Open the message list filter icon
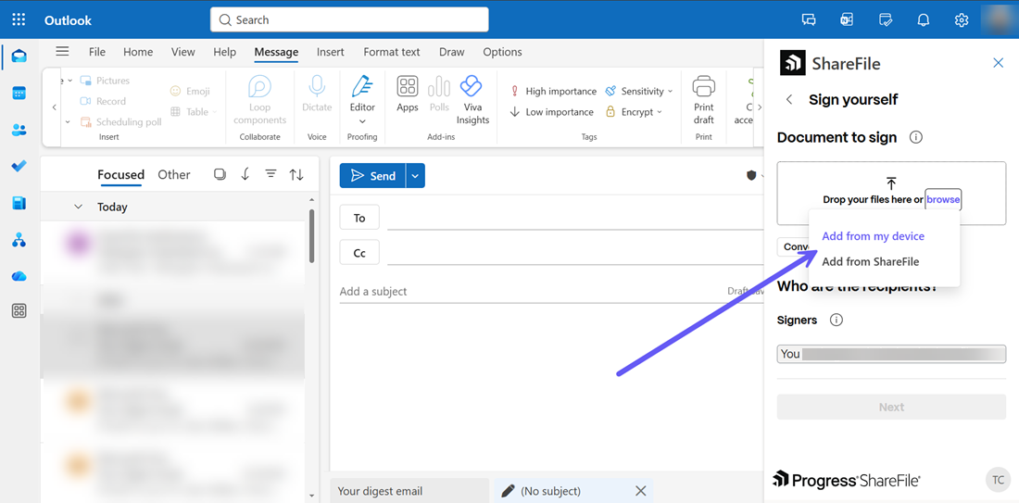The image size is (1019, 503). (x=271, y=174)
